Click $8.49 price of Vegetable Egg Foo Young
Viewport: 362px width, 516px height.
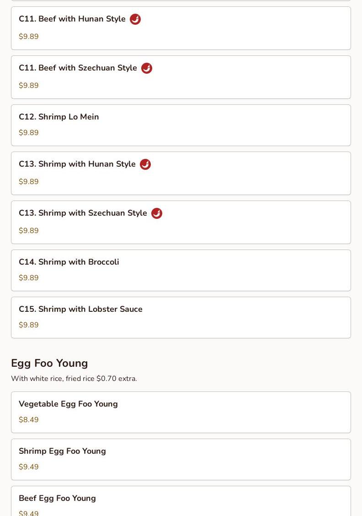tap(29, 420)
